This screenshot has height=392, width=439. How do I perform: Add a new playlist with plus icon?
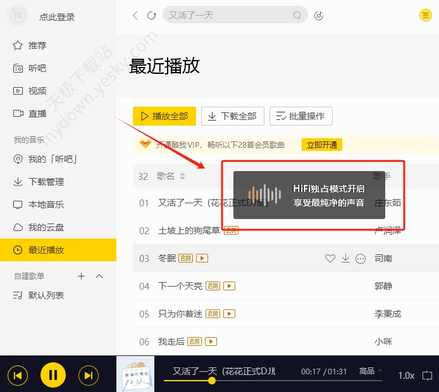click(x=81, y=276)
